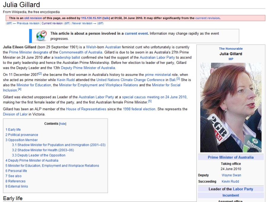
Task: Go to Previous revision
Action: pos(28,23)
